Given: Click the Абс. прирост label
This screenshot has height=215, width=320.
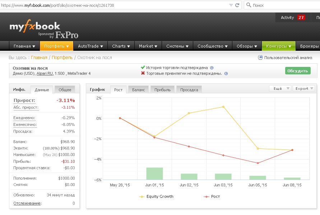Looking at the screenshot, I should 26,107.
